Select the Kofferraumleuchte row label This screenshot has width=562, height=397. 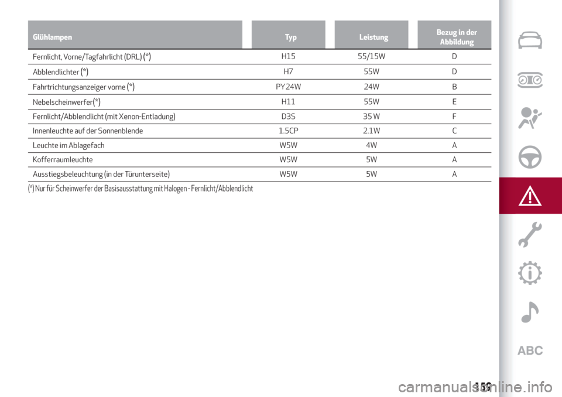click(x=63, y=160)
